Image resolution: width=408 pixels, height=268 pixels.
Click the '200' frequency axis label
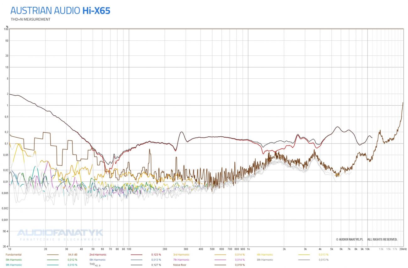(x=165, y=249)
